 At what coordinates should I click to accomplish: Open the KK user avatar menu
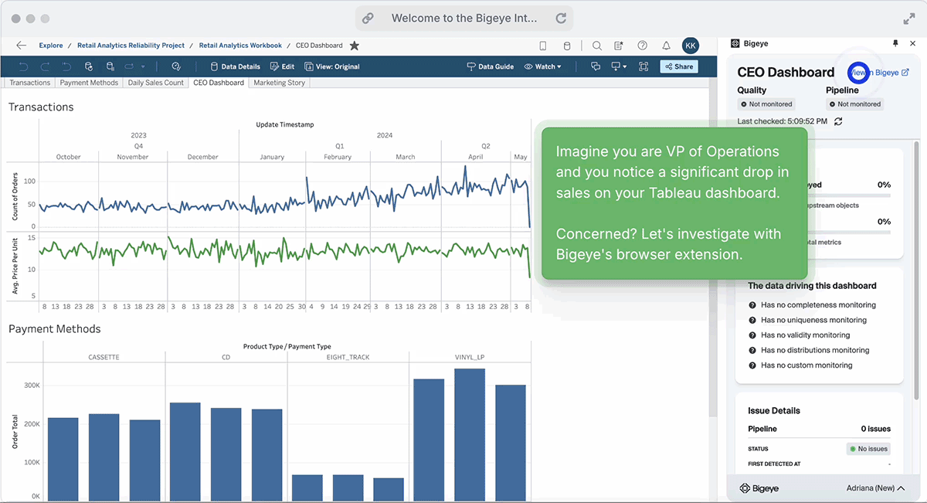tap(691, 46)
